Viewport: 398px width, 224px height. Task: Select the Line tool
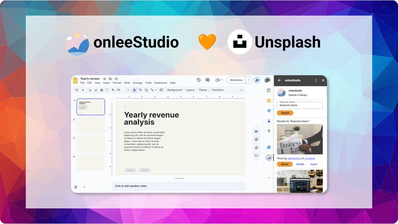click(x=152, y=90)
